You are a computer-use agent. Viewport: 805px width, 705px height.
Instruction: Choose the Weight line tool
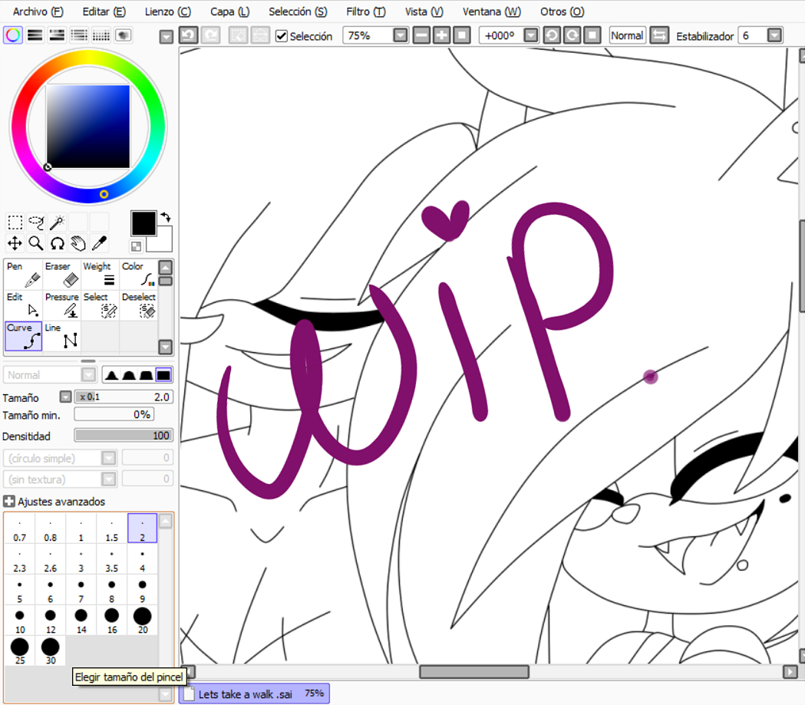pos(100,275)
